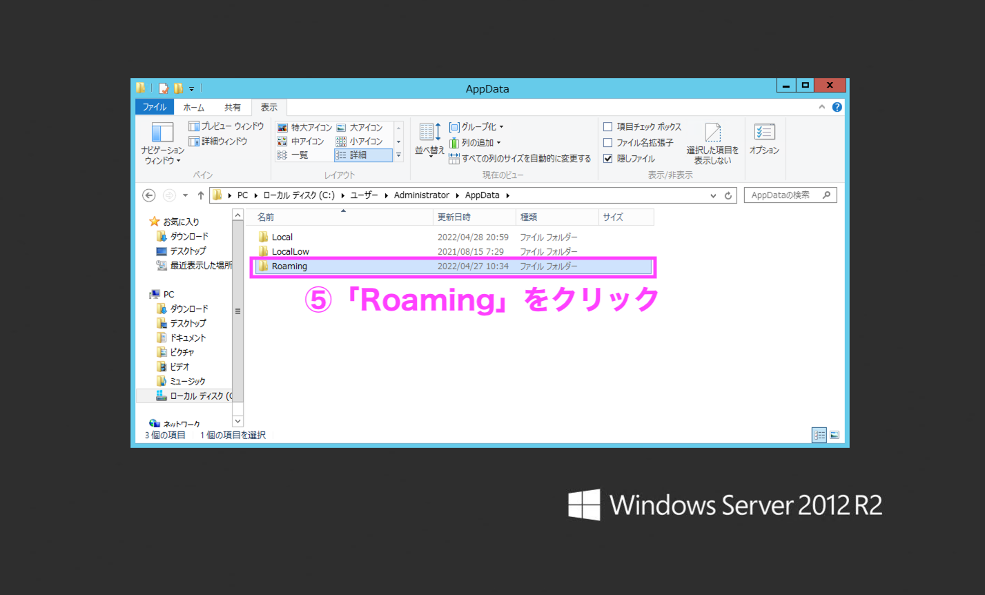Image resolution: width=985 pixels, height=595 pixels.
Task: Click the Back navigation arrow
Action: pyautogui.click(x=149, y=195)
